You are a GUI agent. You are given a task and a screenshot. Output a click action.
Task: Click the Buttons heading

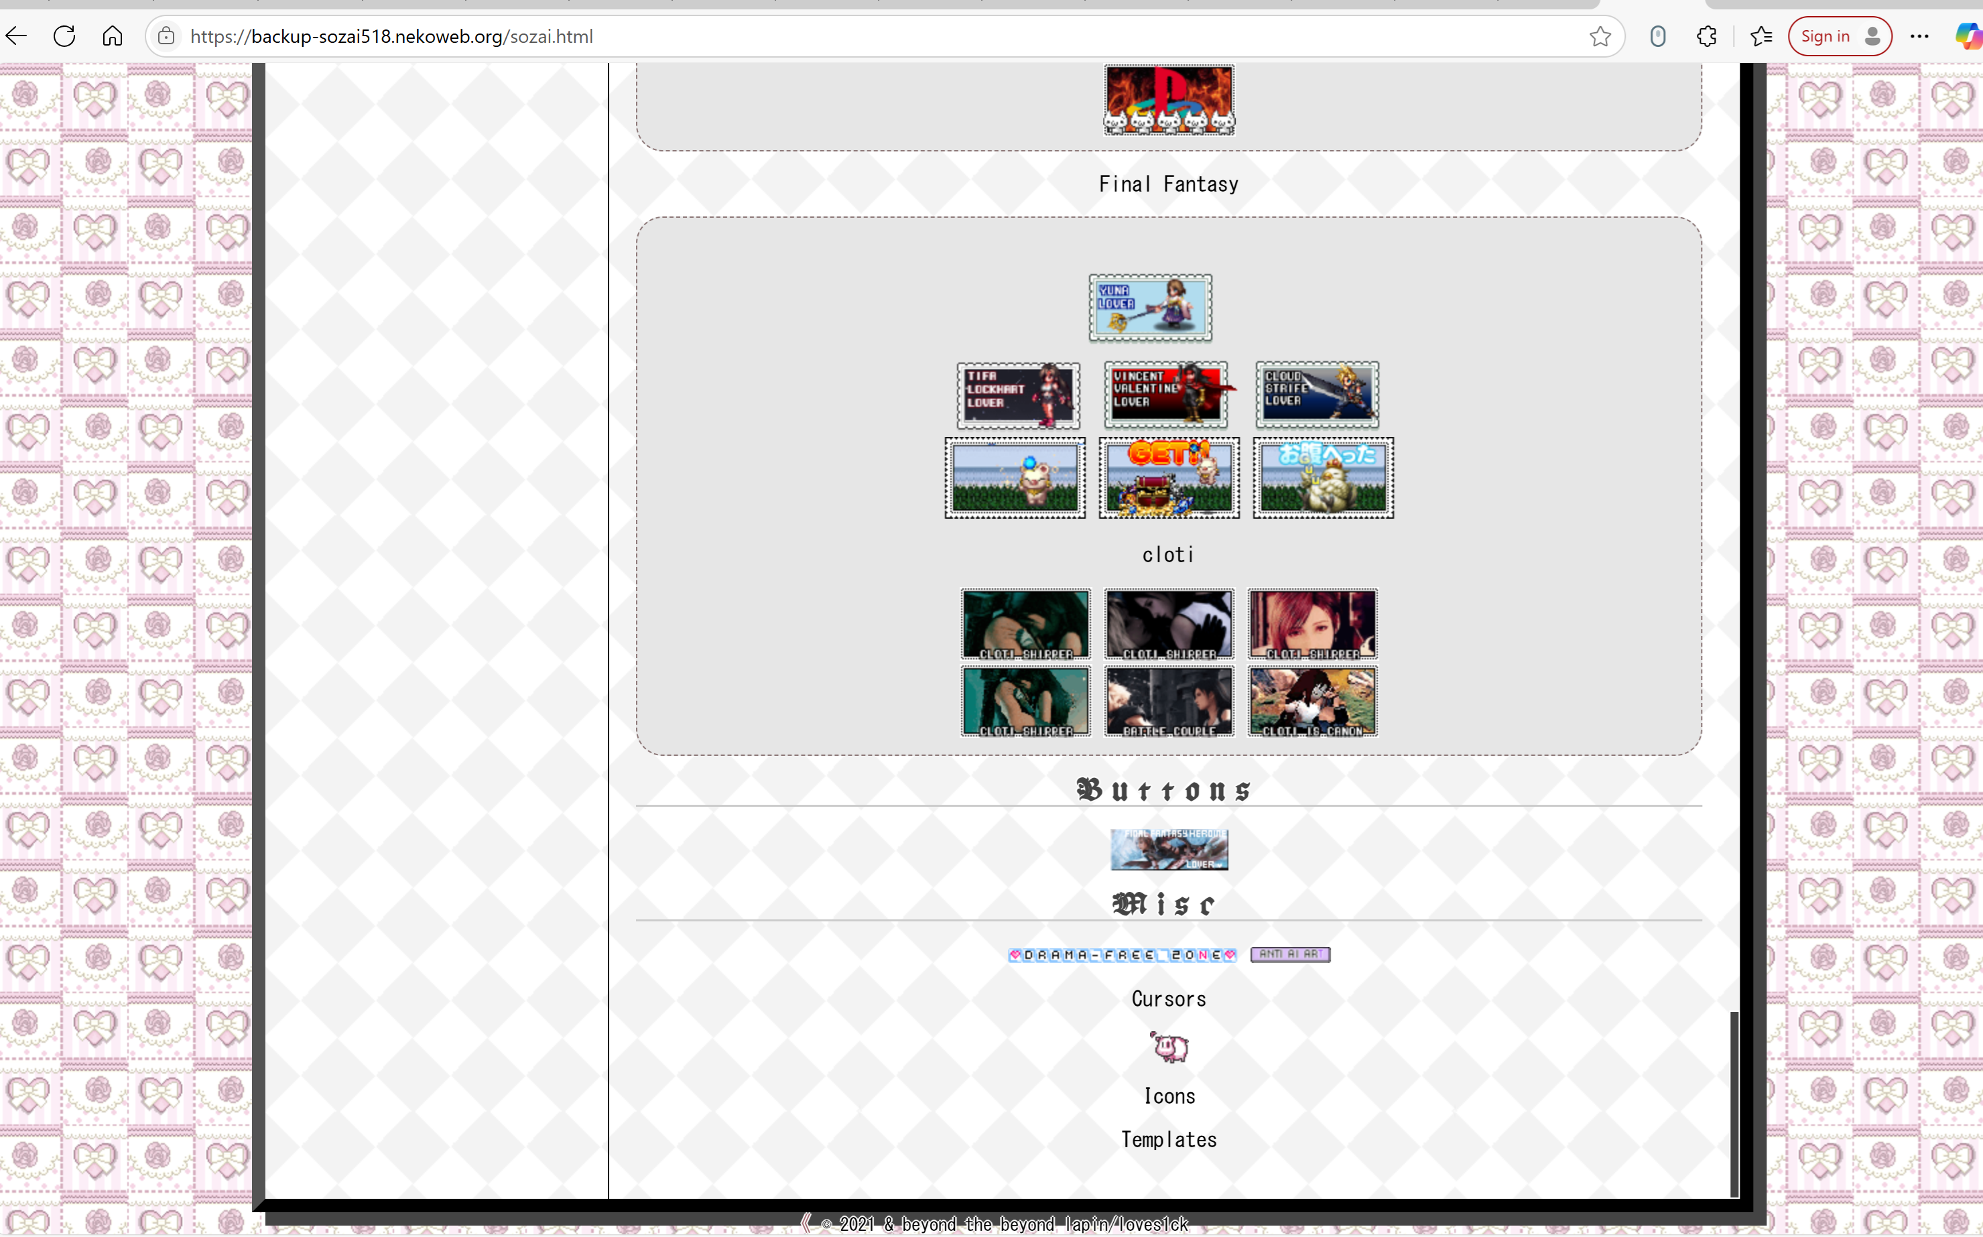[x=1164, y=789]
